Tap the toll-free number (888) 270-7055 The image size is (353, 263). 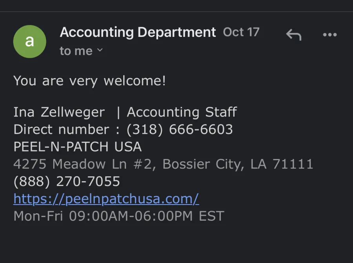coord(67,181)
